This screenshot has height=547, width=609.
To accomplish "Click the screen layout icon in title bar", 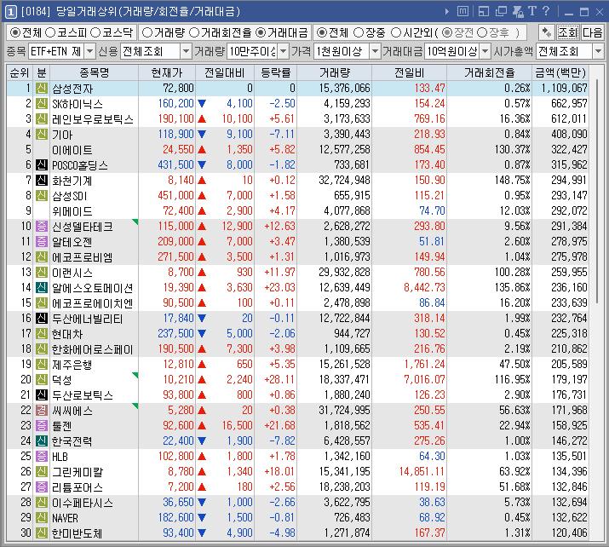I will [484, 11].
